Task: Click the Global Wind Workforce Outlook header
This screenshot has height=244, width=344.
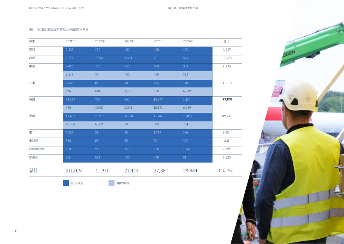Action: tap(56, 8)
